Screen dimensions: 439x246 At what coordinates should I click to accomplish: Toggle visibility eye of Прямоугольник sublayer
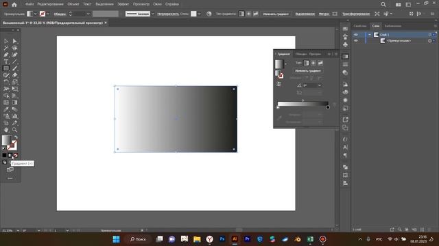point(356,41)
